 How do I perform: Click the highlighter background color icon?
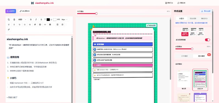click(51, 20)
